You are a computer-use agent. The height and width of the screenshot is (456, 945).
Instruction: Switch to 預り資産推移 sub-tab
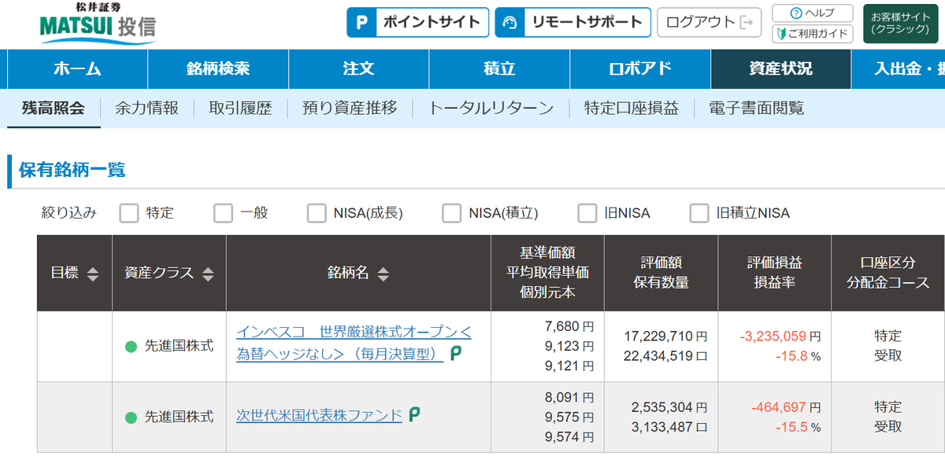tap(350, 108)
